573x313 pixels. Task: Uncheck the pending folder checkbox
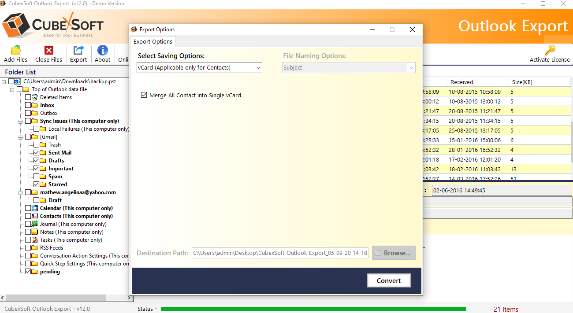[x=28, y=272]
